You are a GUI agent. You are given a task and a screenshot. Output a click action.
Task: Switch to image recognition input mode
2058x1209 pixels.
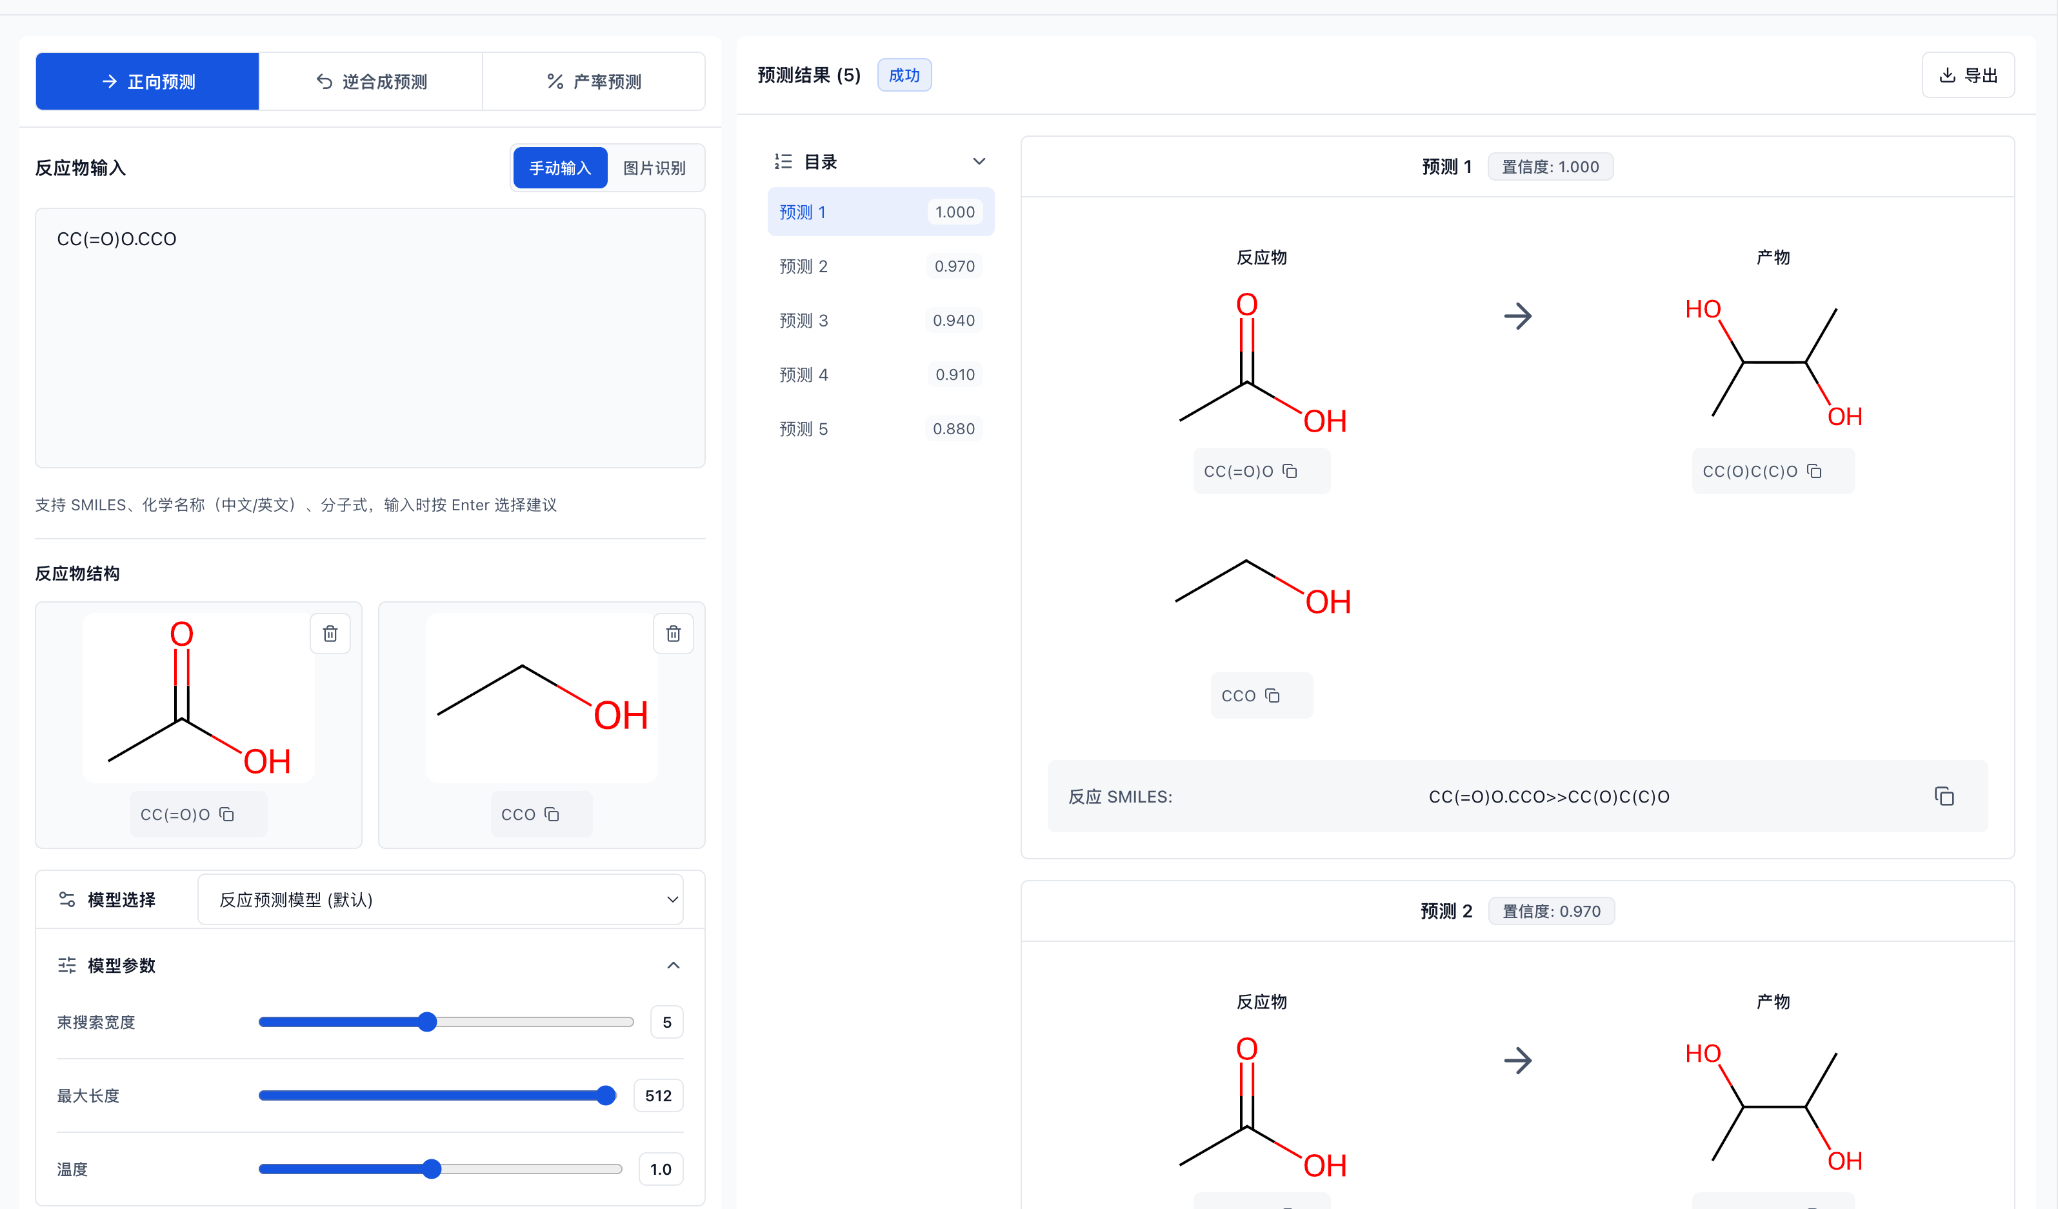(654, 168)
